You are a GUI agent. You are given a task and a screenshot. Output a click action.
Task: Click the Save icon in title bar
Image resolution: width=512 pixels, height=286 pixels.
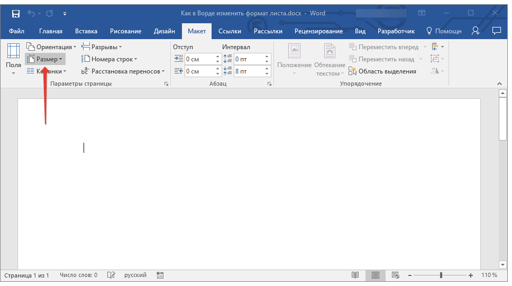pyautogui.click(x=16, y=13)
